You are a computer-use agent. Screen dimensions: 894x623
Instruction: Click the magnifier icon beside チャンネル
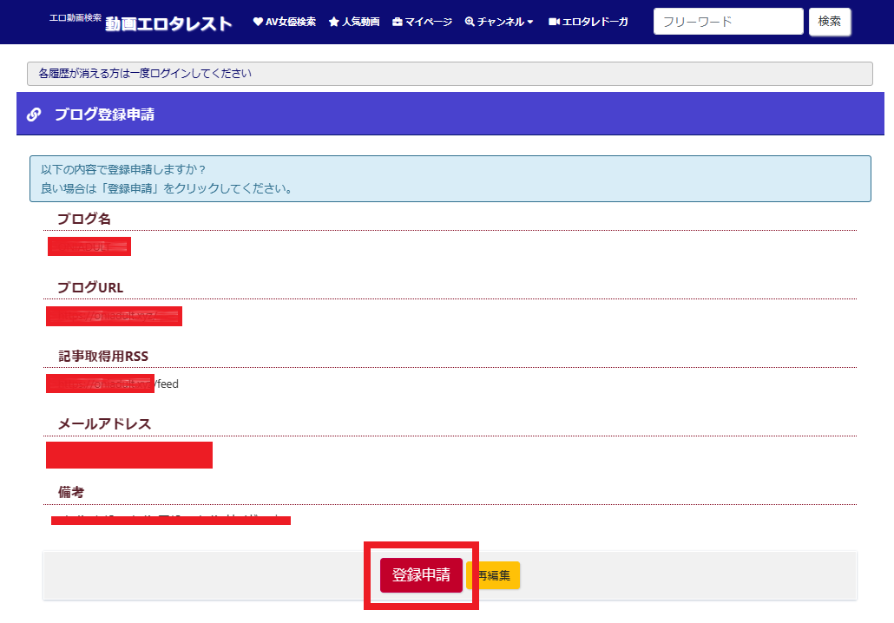point(470,22)
